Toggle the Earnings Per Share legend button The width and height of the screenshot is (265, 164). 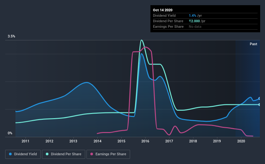click(108, 154)
